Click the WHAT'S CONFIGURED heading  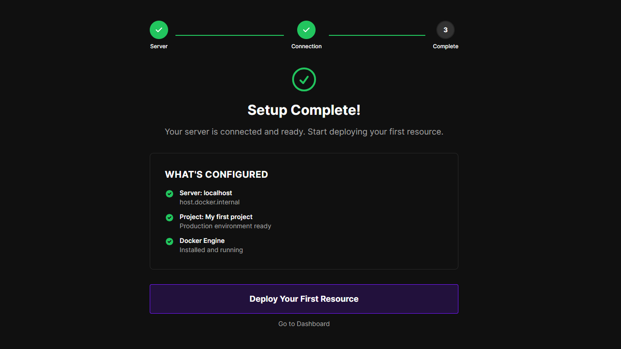tap(216, 174)
